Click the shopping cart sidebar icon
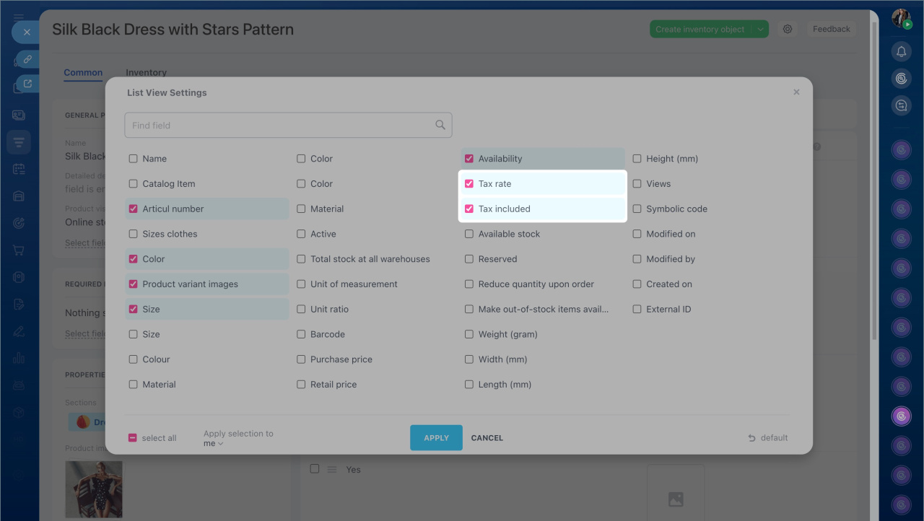The height and width of the screenshot is (521, 924). pos(19,250)
